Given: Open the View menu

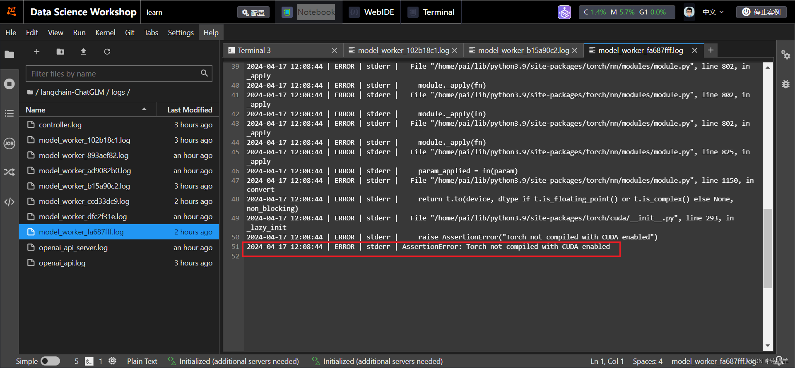Looking at the screenshot, I should [55, 32].
